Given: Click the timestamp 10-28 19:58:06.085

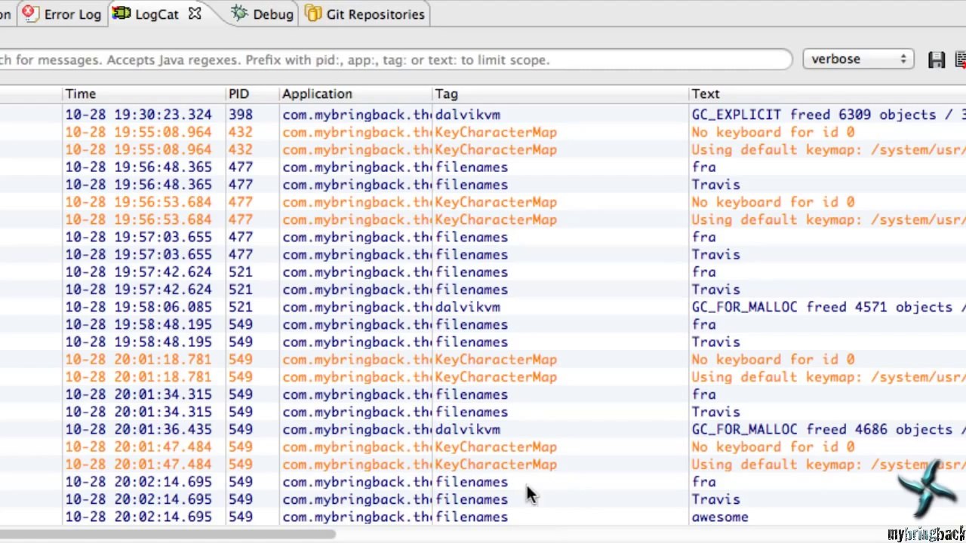Looking at the screenshot, I should tap(138, 307).
